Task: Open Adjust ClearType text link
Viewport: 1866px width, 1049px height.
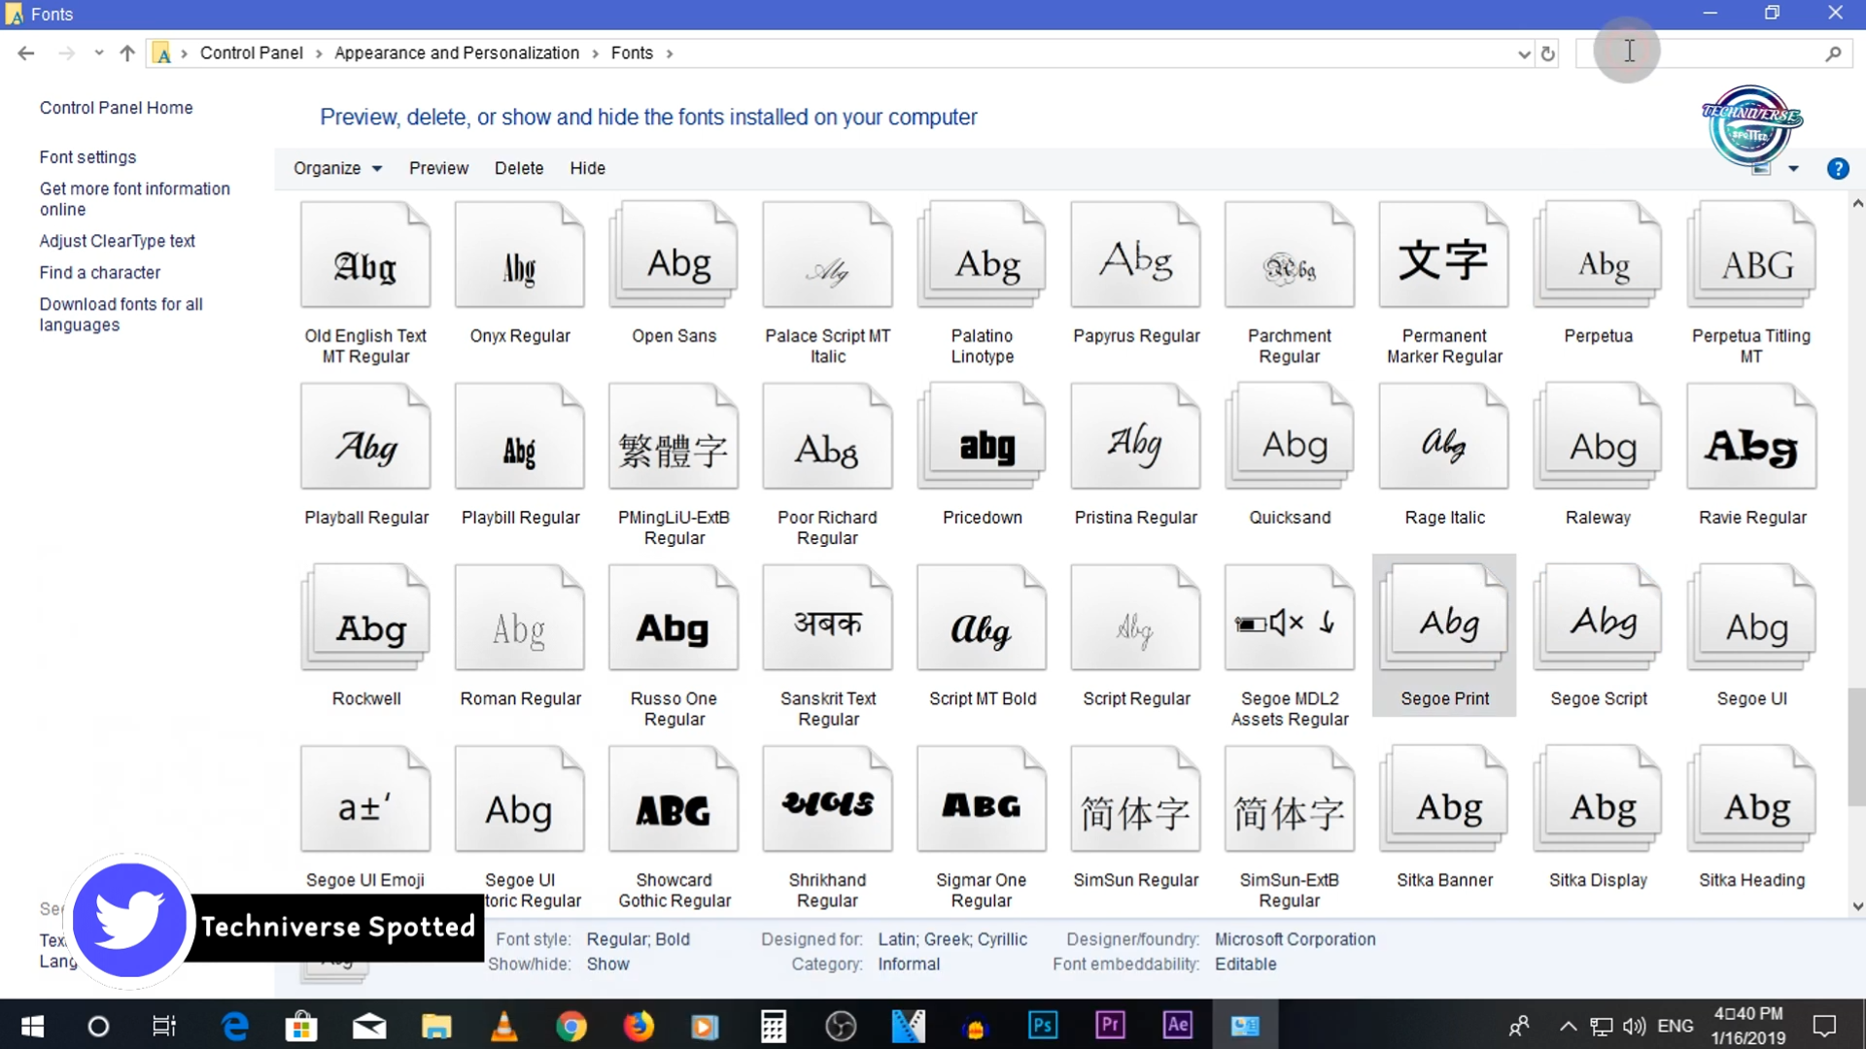Action: pyautogui.click(x=117, y=241)
